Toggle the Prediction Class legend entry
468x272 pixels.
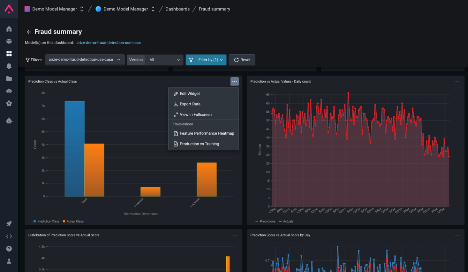coord(46,221)
